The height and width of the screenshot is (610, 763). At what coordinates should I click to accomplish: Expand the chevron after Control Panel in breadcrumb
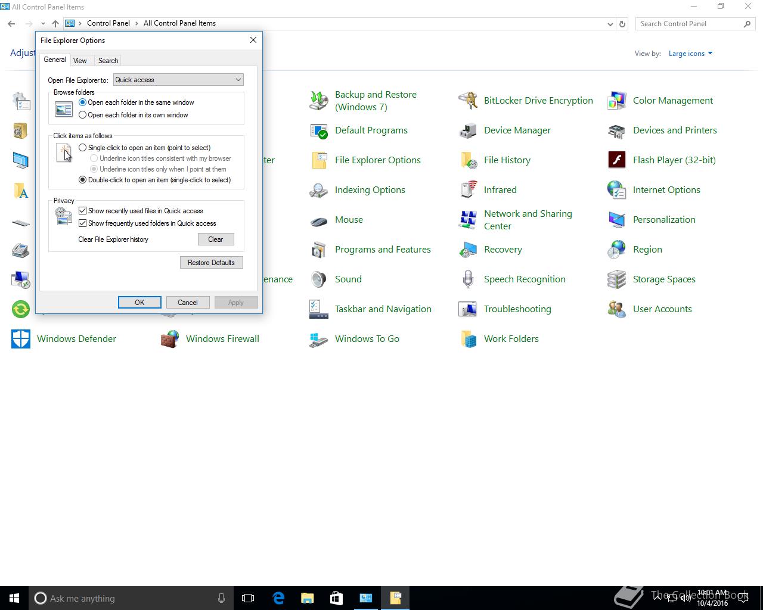pos(137,23)
